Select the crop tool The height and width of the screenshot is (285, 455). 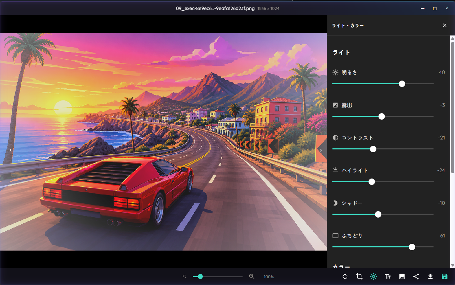coord(359,276)
